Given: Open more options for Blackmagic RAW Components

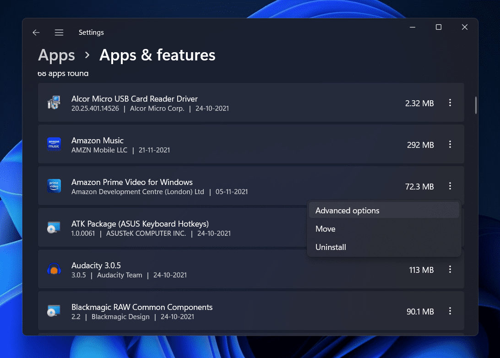Looking at the screenshot, I should (x=450, y=311).
